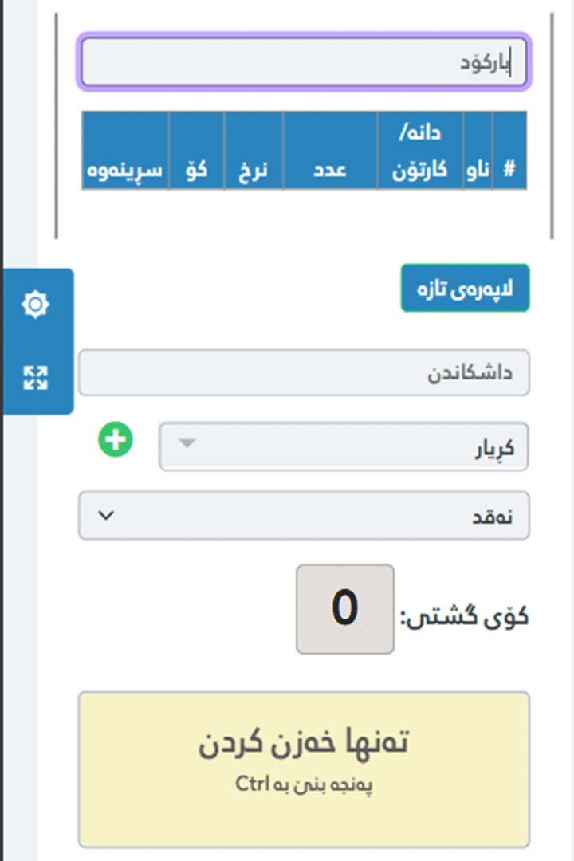Click the داشکاندن discount field
Image resolution: width=574 pixels, height=861 pixels.
tap(303, 372)
